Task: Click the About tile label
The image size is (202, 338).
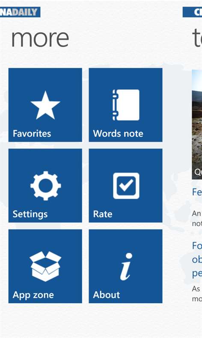Action: coord(107,295)
